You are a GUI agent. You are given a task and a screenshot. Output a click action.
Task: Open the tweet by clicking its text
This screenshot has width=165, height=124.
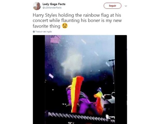click(x=77, y=20)
